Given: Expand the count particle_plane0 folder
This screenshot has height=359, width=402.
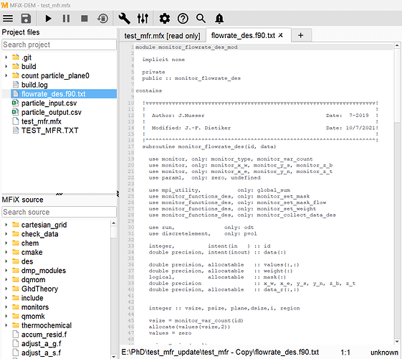Looking at the screenshot, I should tap(6, 75).
